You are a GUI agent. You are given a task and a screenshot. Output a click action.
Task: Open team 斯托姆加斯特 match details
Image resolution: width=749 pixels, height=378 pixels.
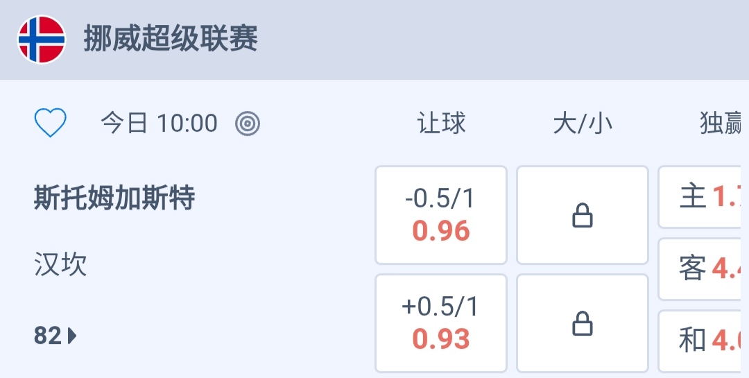[114, 199]
